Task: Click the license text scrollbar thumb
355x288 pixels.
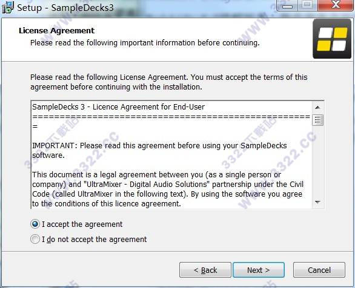Action: [x=317, y=120]
